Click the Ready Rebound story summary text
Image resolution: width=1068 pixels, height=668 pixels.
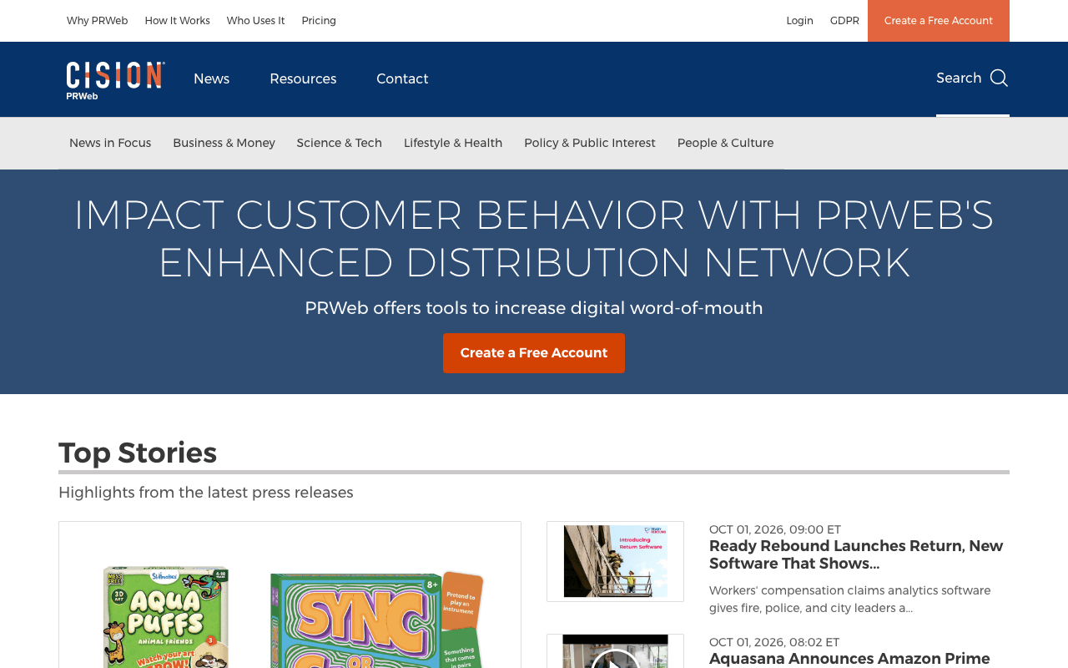[850, 599]
